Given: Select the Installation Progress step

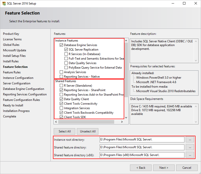Looking at the screenshot, I should click(x=16, y=111).
